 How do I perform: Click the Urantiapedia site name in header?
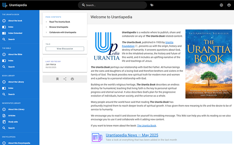(x=18, y=5)
